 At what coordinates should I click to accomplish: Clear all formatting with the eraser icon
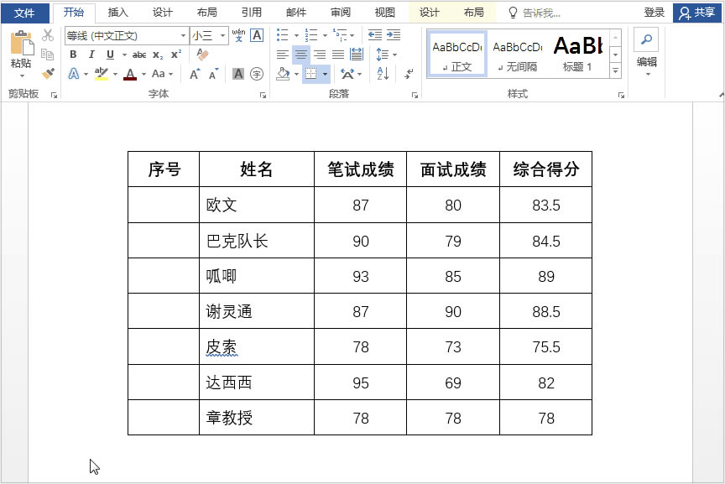pos(201,53)
